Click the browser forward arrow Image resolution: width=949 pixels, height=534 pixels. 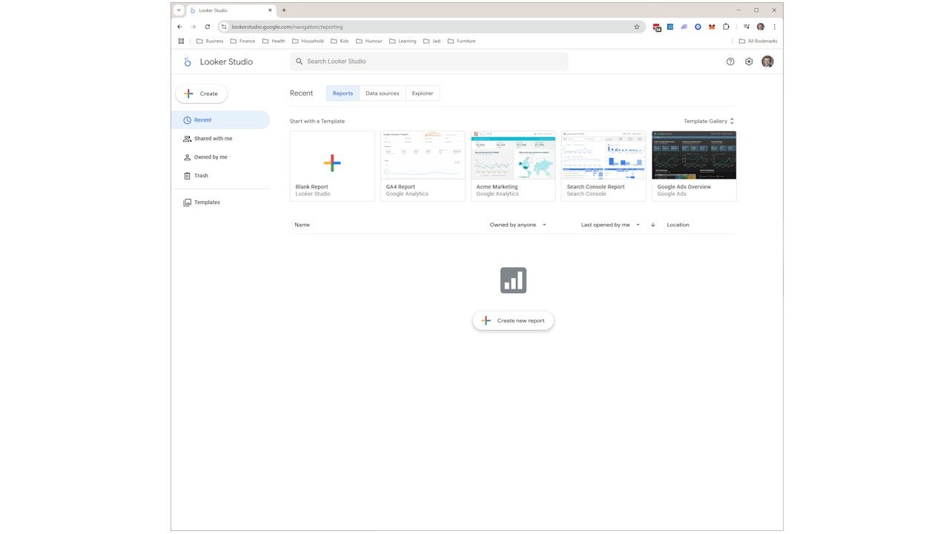click(194, 27)
